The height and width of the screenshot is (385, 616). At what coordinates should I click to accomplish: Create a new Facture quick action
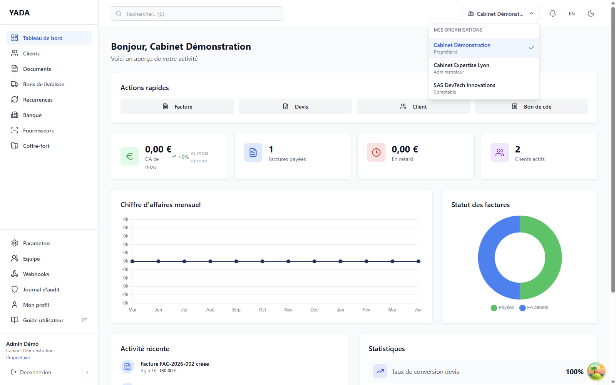point(177,107)
